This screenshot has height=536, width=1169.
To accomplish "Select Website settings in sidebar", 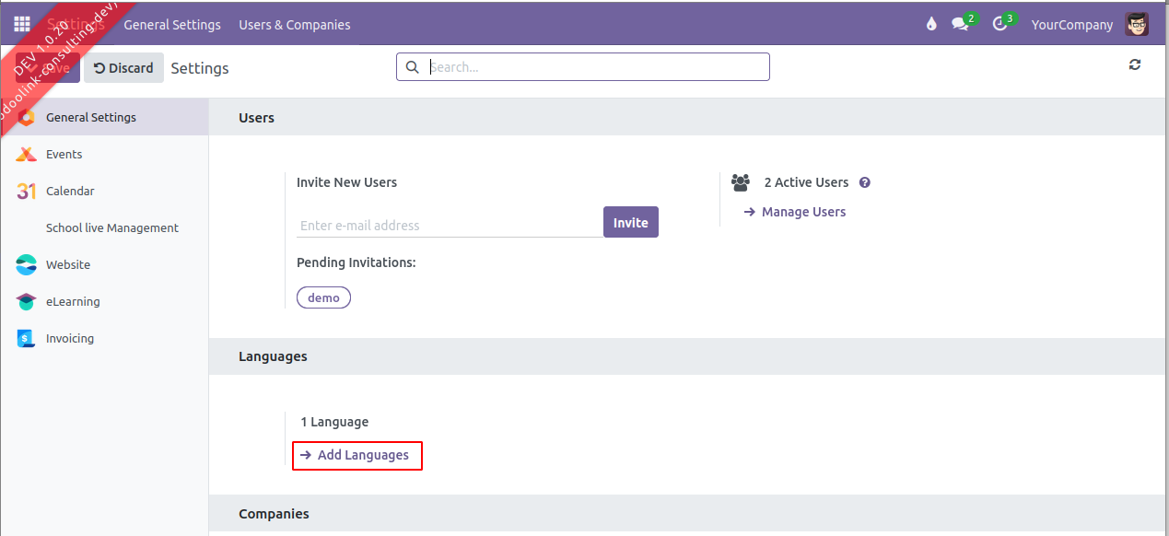I will click(x=68, y=265).
